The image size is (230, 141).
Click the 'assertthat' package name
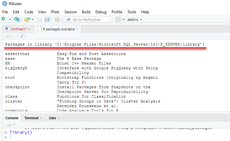click(17, 54)
